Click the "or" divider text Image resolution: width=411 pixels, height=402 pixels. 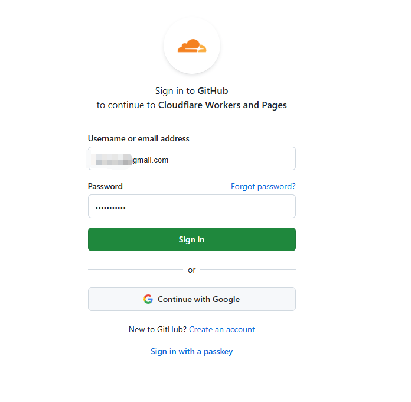pyautogui.click(x=192, y=270)
